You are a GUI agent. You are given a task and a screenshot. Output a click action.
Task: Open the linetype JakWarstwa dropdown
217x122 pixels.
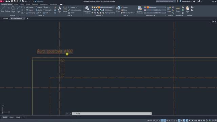156,13
